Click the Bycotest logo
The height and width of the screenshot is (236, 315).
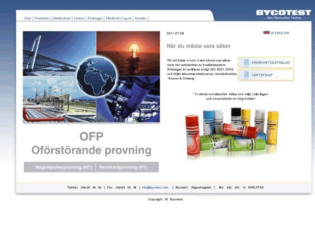click(283, 14)
